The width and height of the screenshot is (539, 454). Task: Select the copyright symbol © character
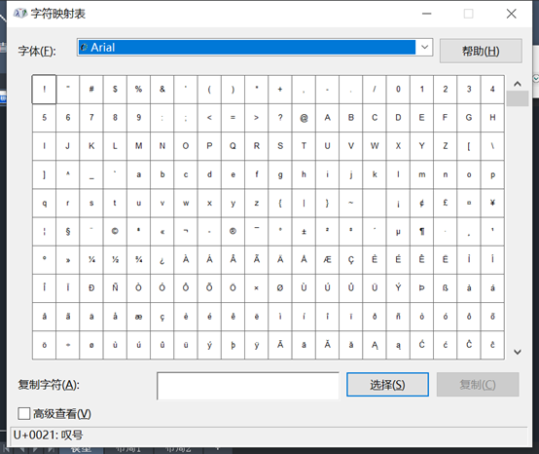[x=115, y=231]
